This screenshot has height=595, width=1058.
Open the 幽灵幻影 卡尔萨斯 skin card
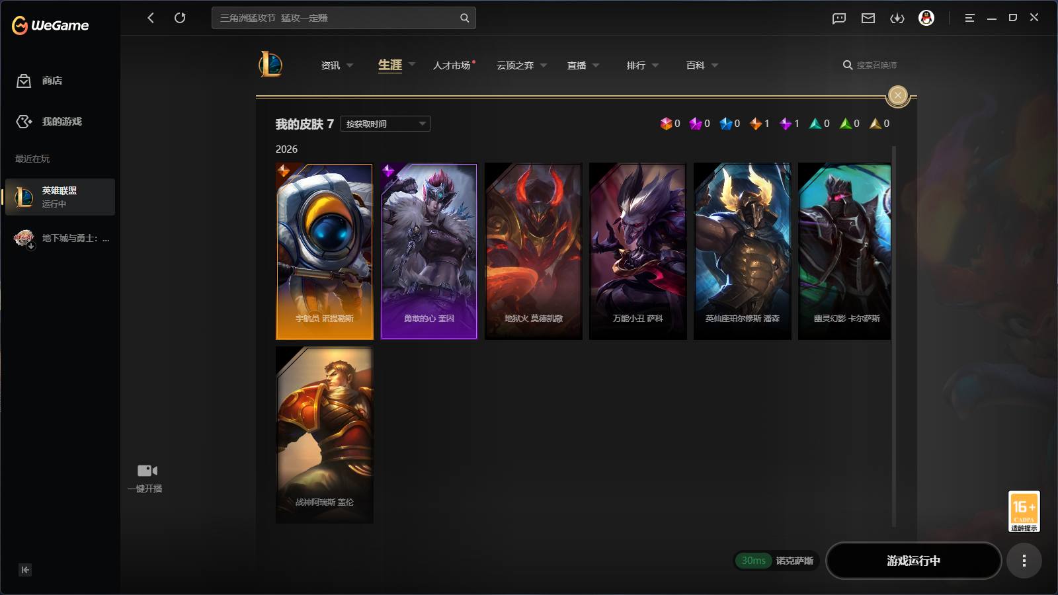coord(844,251)
